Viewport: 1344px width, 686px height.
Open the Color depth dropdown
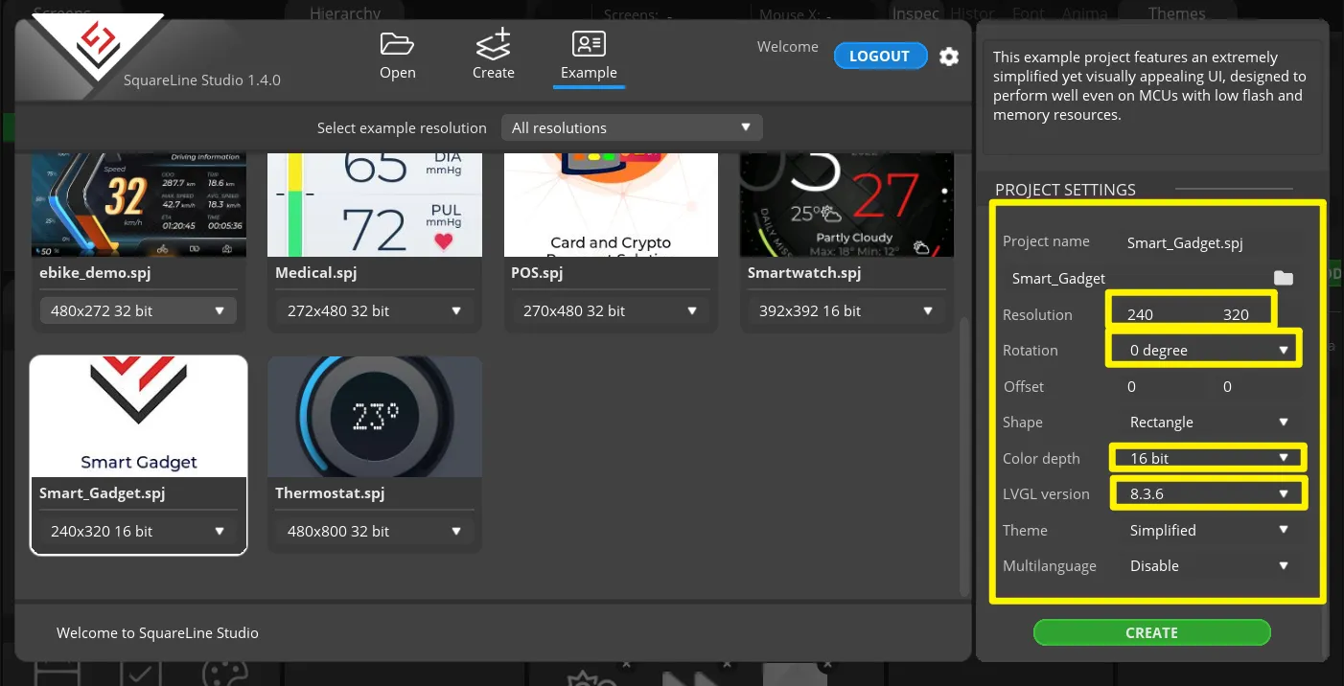click(x=1208, y=458)
